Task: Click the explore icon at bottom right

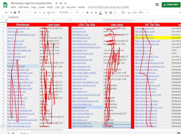Action: 179,133
